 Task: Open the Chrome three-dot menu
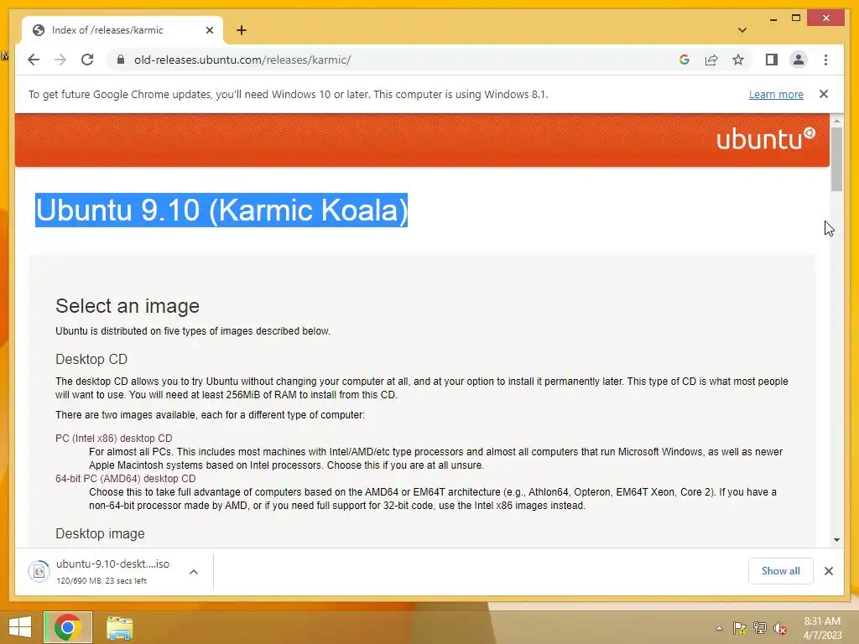(x=825, y=60)
